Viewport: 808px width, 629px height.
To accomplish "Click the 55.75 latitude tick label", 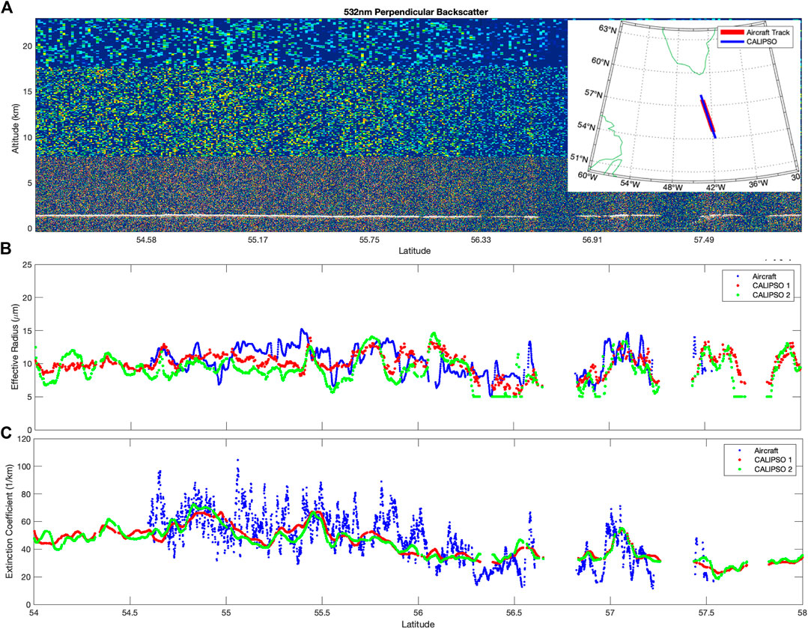I will (x=368, y=240).
